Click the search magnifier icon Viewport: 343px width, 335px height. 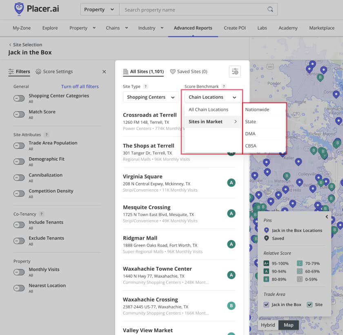pyautogui.click(x=270, y=9)
